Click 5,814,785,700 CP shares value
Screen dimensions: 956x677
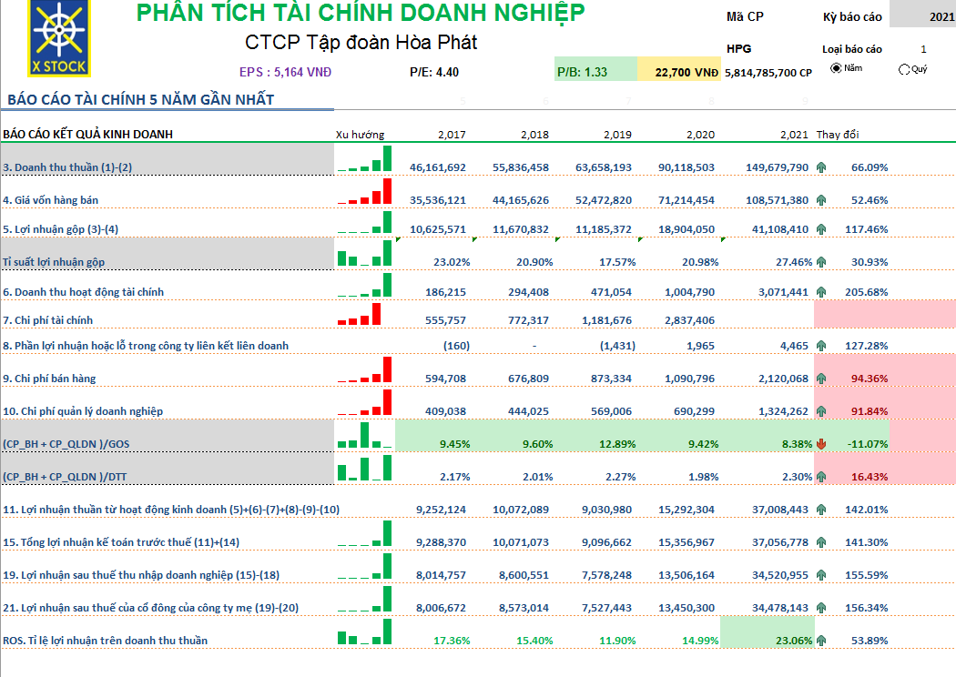[768, 73]
